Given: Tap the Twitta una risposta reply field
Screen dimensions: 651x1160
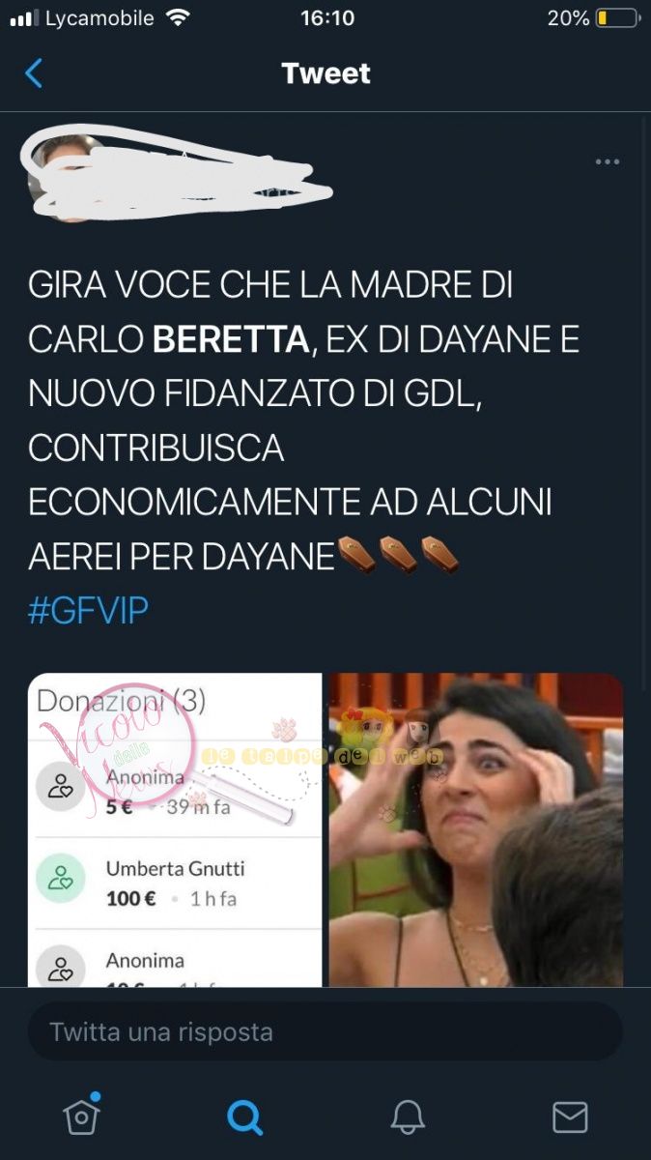Looking at the screenshot, I should pos(325,1031).
